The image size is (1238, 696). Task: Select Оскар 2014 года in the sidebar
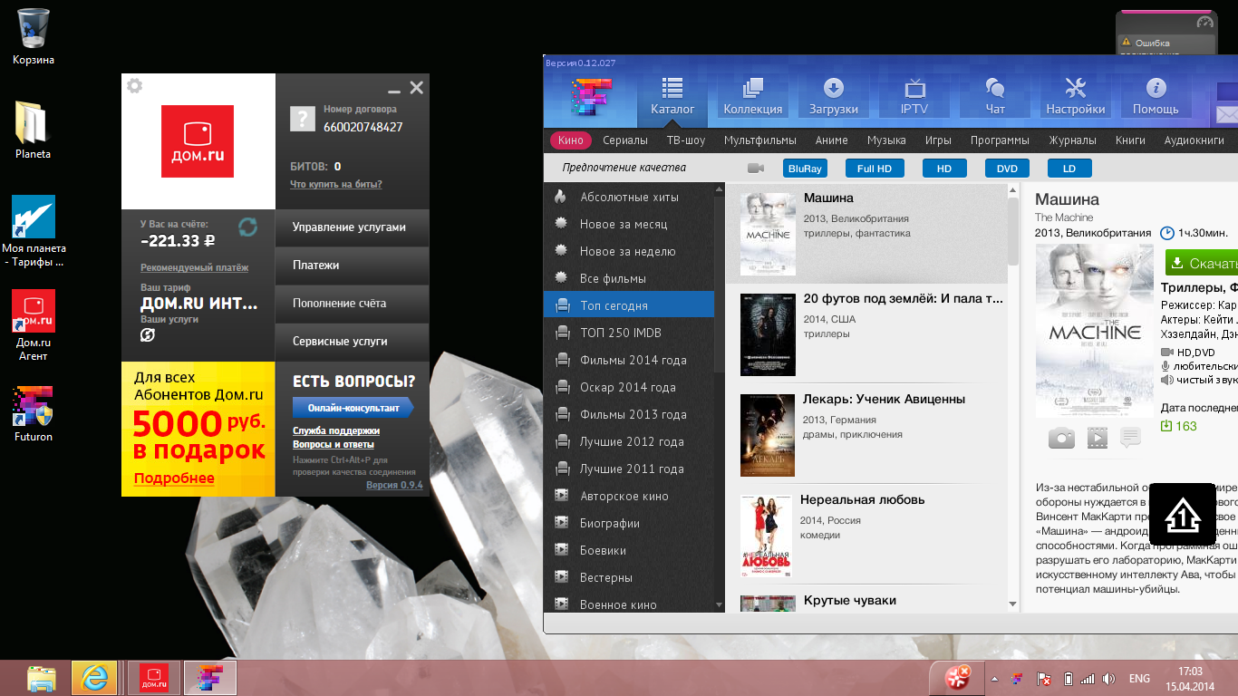[629, 387]
